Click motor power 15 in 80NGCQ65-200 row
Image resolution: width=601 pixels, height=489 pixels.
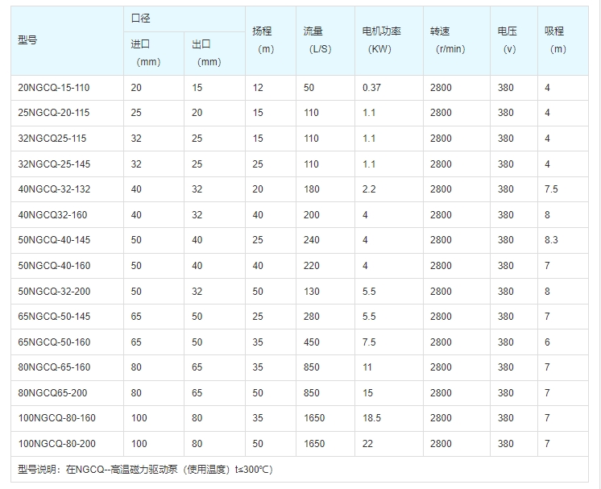367,393
